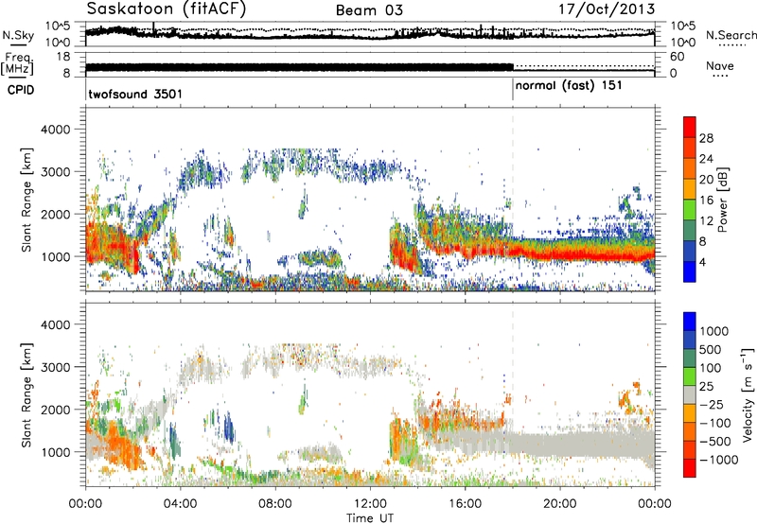Click the '-1000' velocity scale value

[x=718, y=460]
